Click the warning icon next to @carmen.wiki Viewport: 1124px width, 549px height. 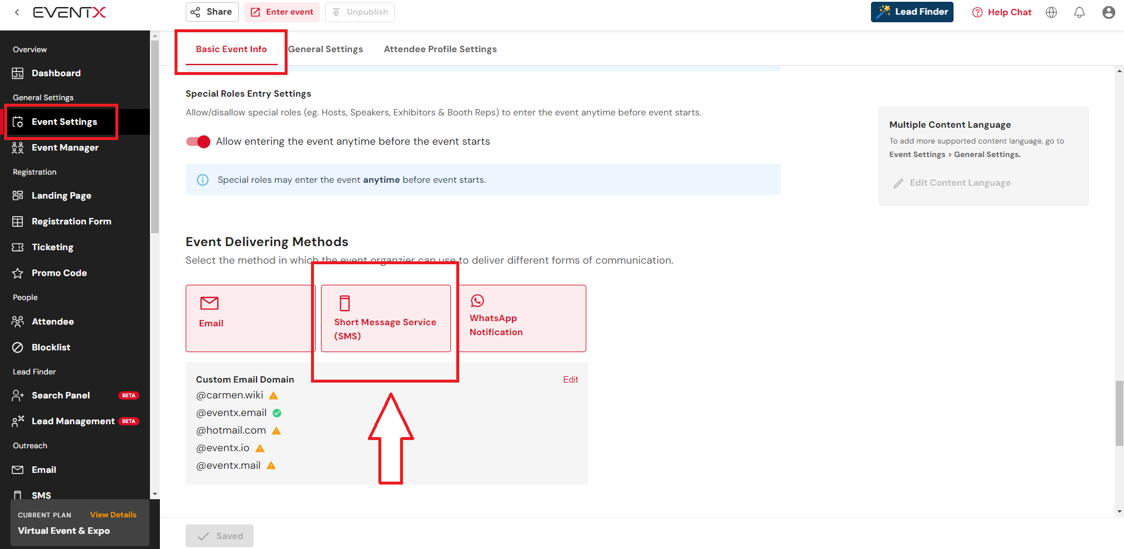(x=274, y=395)
